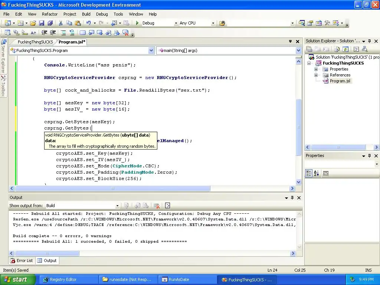
Task: Open the main(String[] args) member dropdown
Action: [298, 50]
